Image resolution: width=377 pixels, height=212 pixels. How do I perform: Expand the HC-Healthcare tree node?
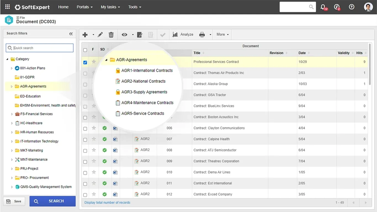tap(12, 123)
